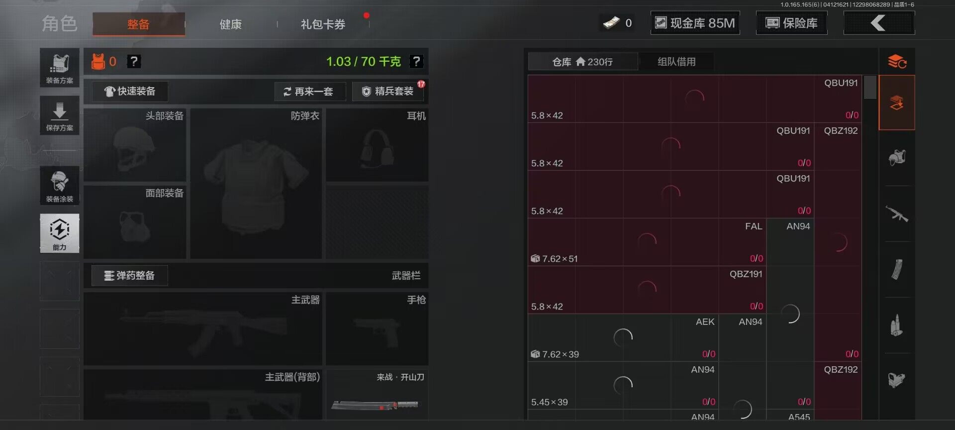This screenshot has width=955, height=430.
Task: Open the 保险库 safe box
Action: 791,23
